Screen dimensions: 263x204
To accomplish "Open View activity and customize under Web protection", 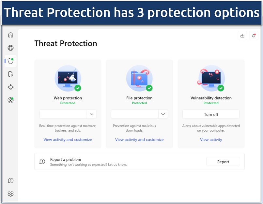I will [68, 139].
